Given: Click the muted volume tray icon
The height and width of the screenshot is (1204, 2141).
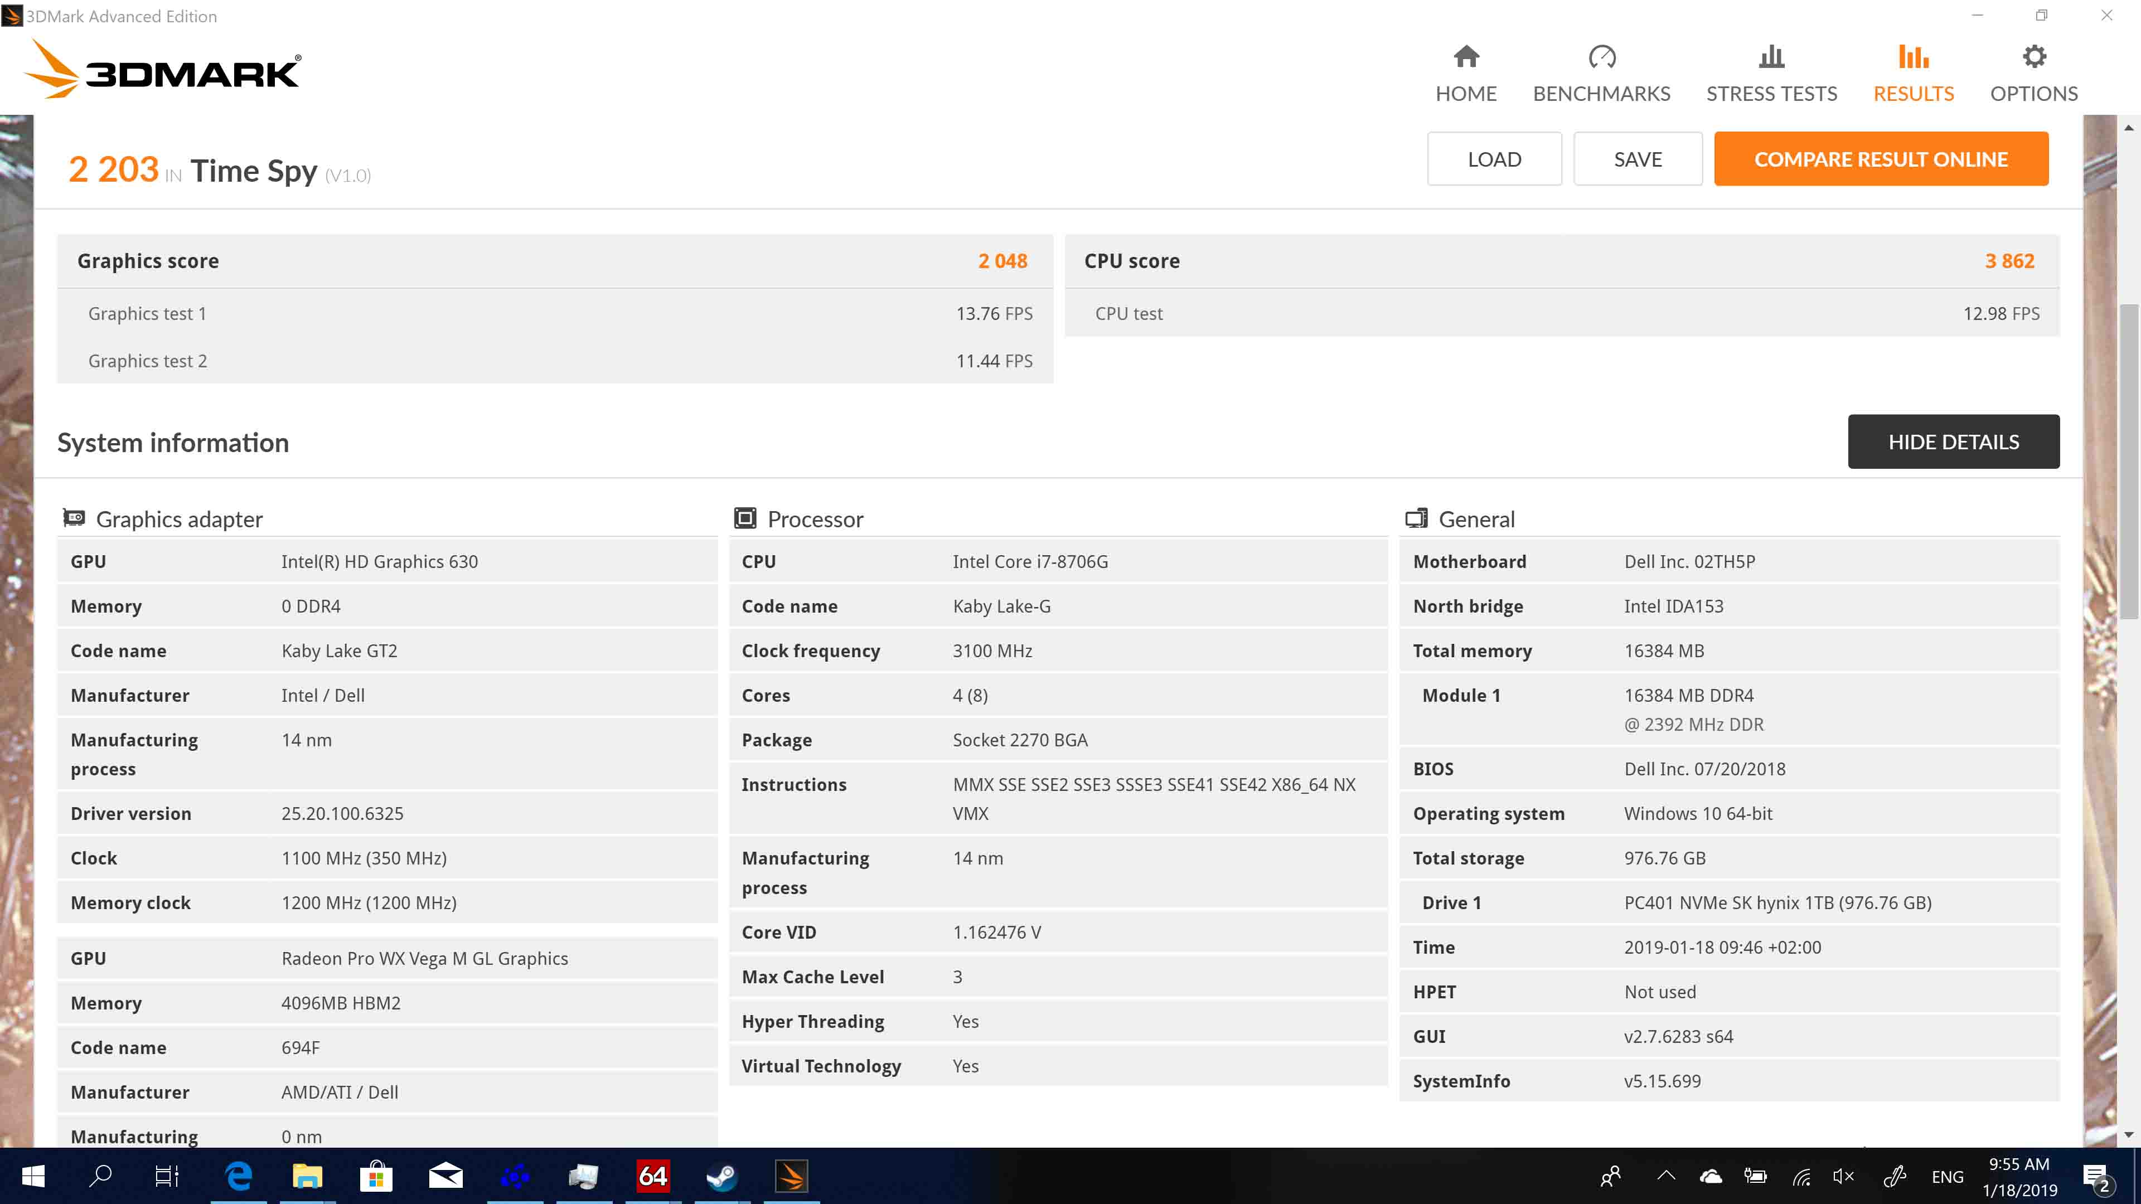Looking at the screenshot, I should [x=1844, y=1176].
